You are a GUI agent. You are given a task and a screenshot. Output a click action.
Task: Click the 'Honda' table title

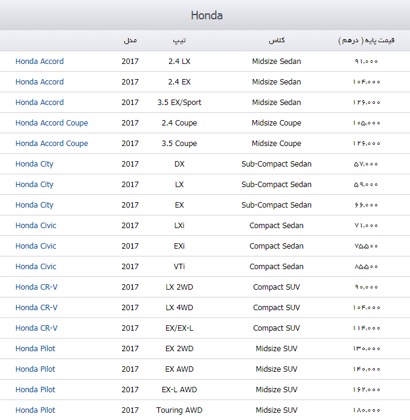click(207, 15)
